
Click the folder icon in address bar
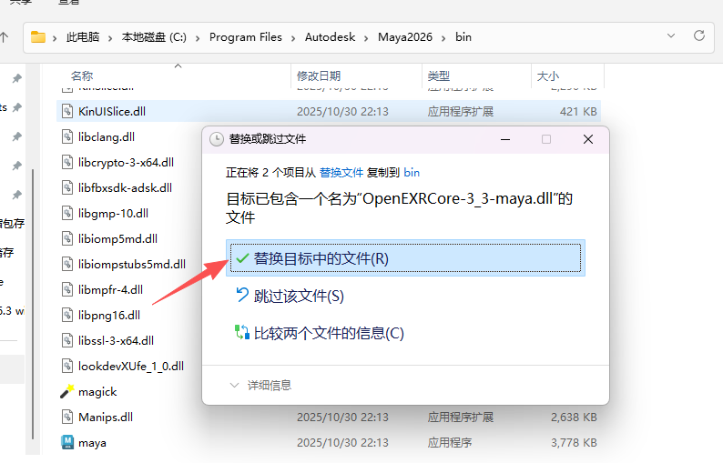[x=38, y=37]
